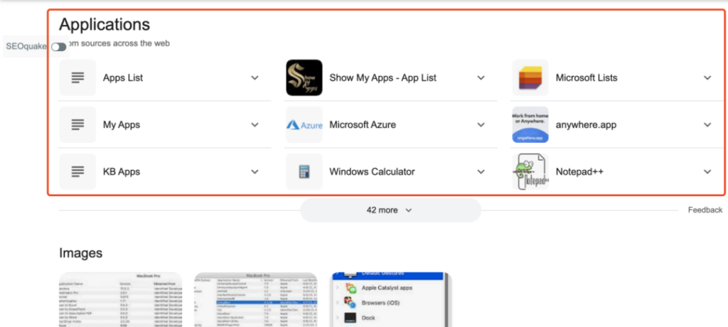The height and width of the screenshot is (327, 728).
Task: Click the anywhere.app thumbnail icon
Action: tap(530, 124)
